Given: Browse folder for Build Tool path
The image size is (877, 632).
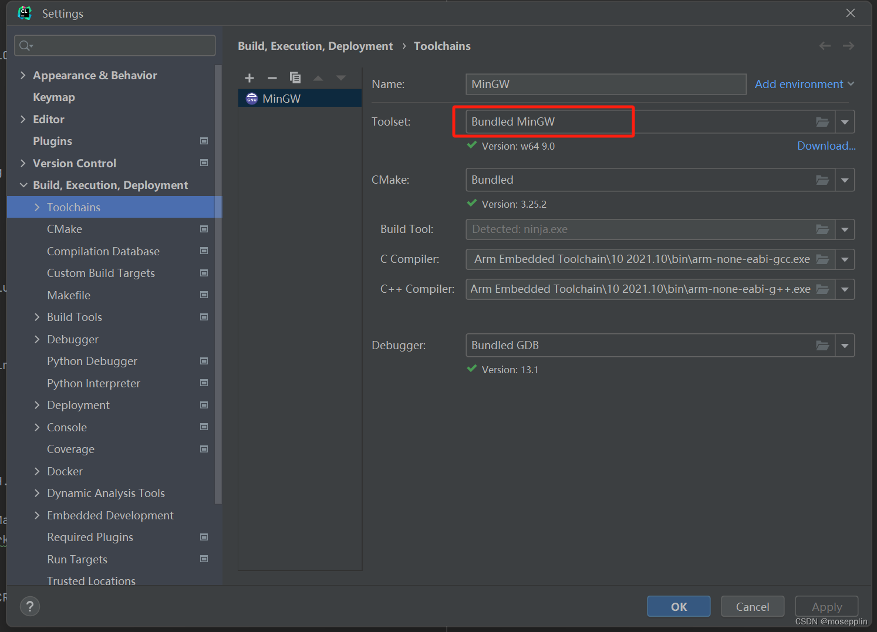Looking at the screenshot, I should (x=822, y=229).
